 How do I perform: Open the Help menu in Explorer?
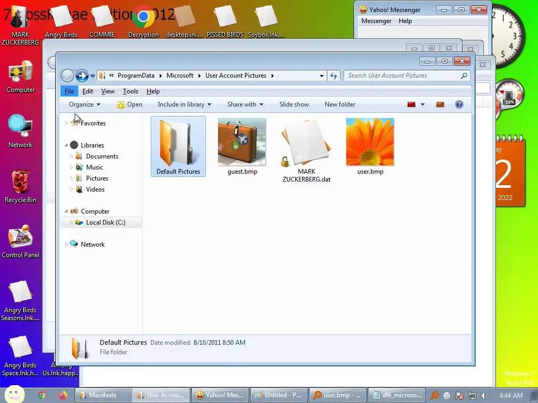(x=153, y=91)
